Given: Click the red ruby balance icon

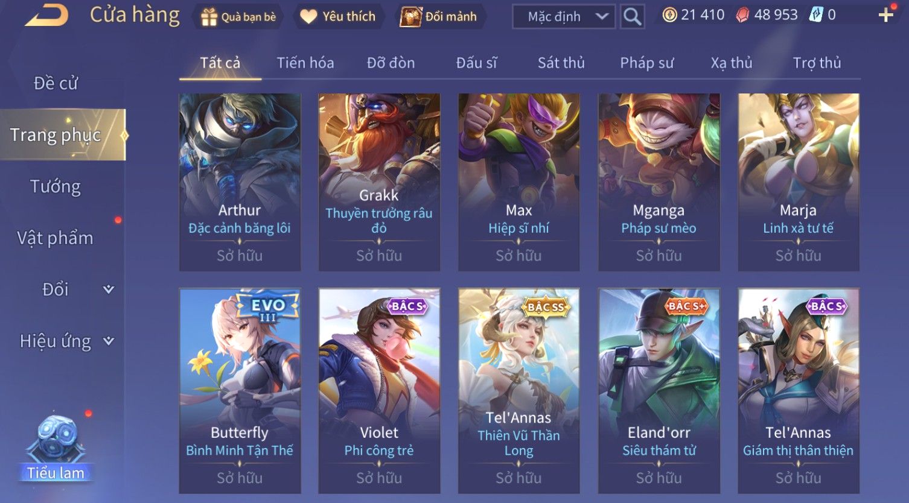Looking at the screenshot, I should coord(742,15).
